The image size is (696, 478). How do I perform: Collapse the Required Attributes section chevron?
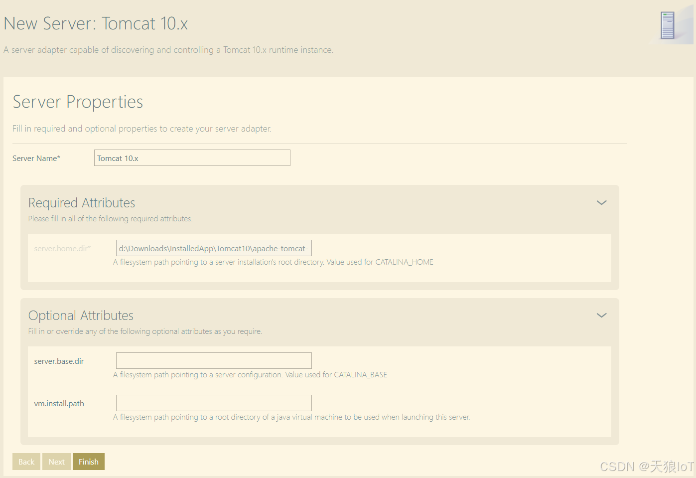coord(602,203)
